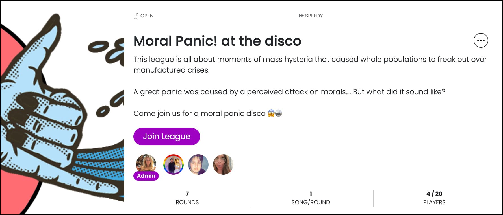Select the 1 Song/Round statistic
Viewport: 503px width, 215px height.
[311, 198]
